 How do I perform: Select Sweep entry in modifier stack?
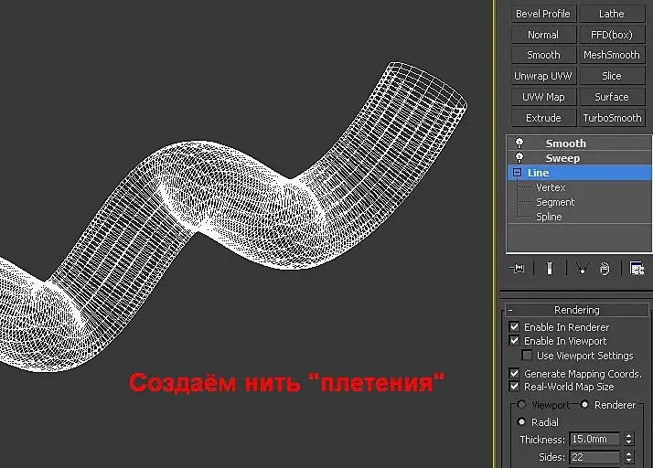(x=580, y=158)
